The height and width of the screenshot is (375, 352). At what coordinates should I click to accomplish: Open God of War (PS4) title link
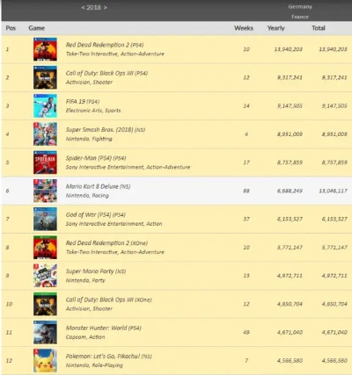coord(96,214)
